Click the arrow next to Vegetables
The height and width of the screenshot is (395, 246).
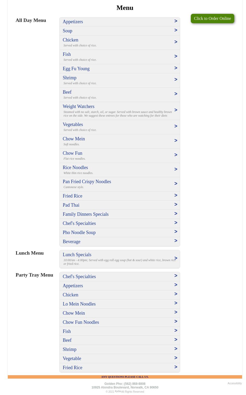point(176,126)
